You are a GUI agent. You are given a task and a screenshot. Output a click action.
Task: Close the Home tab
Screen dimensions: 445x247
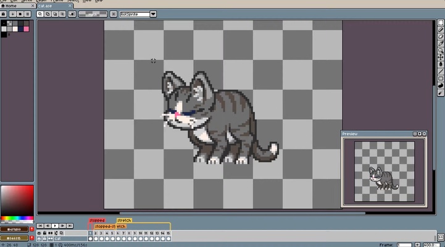coord(33,6)
